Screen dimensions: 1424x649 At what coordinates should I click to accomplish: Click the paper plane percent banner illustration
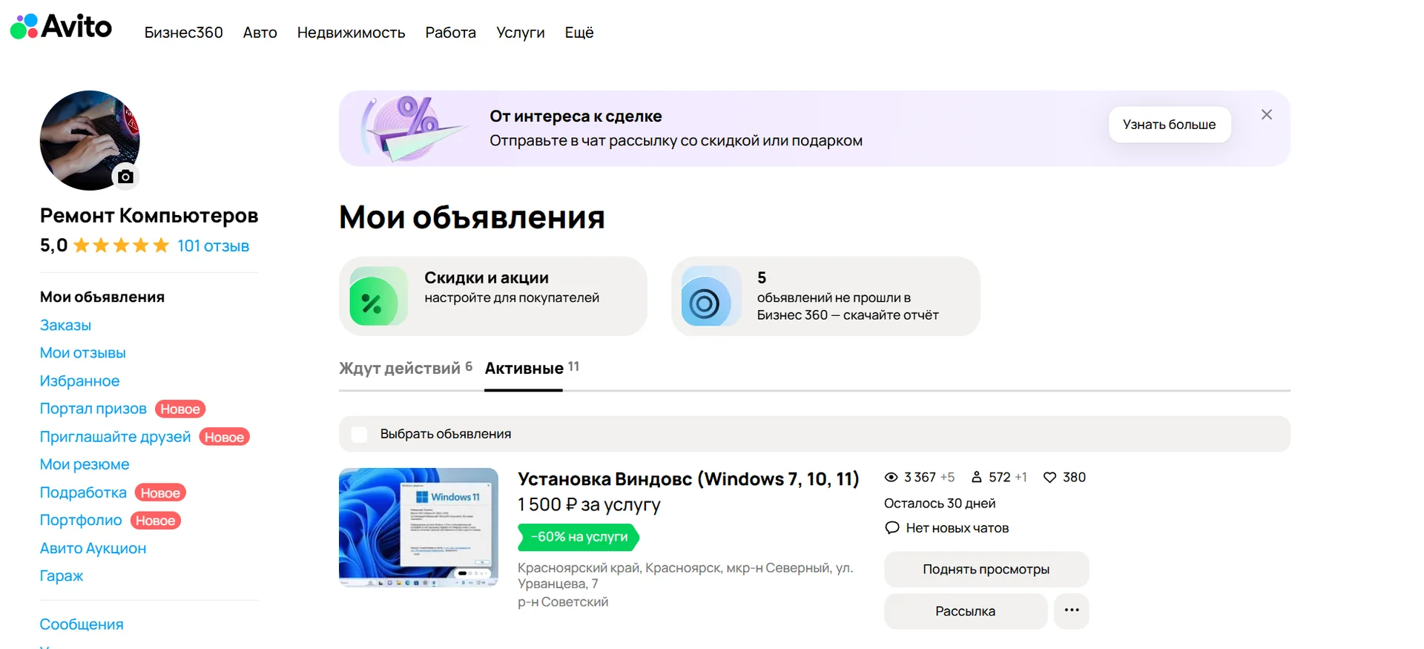point(414,128)
